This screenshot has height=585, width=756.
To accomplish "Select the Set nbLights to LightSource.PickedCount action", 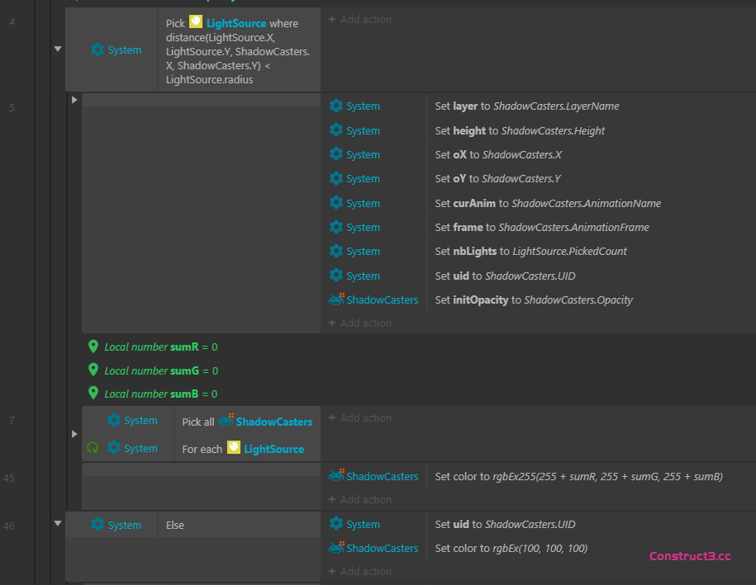I will coord(530,251).
